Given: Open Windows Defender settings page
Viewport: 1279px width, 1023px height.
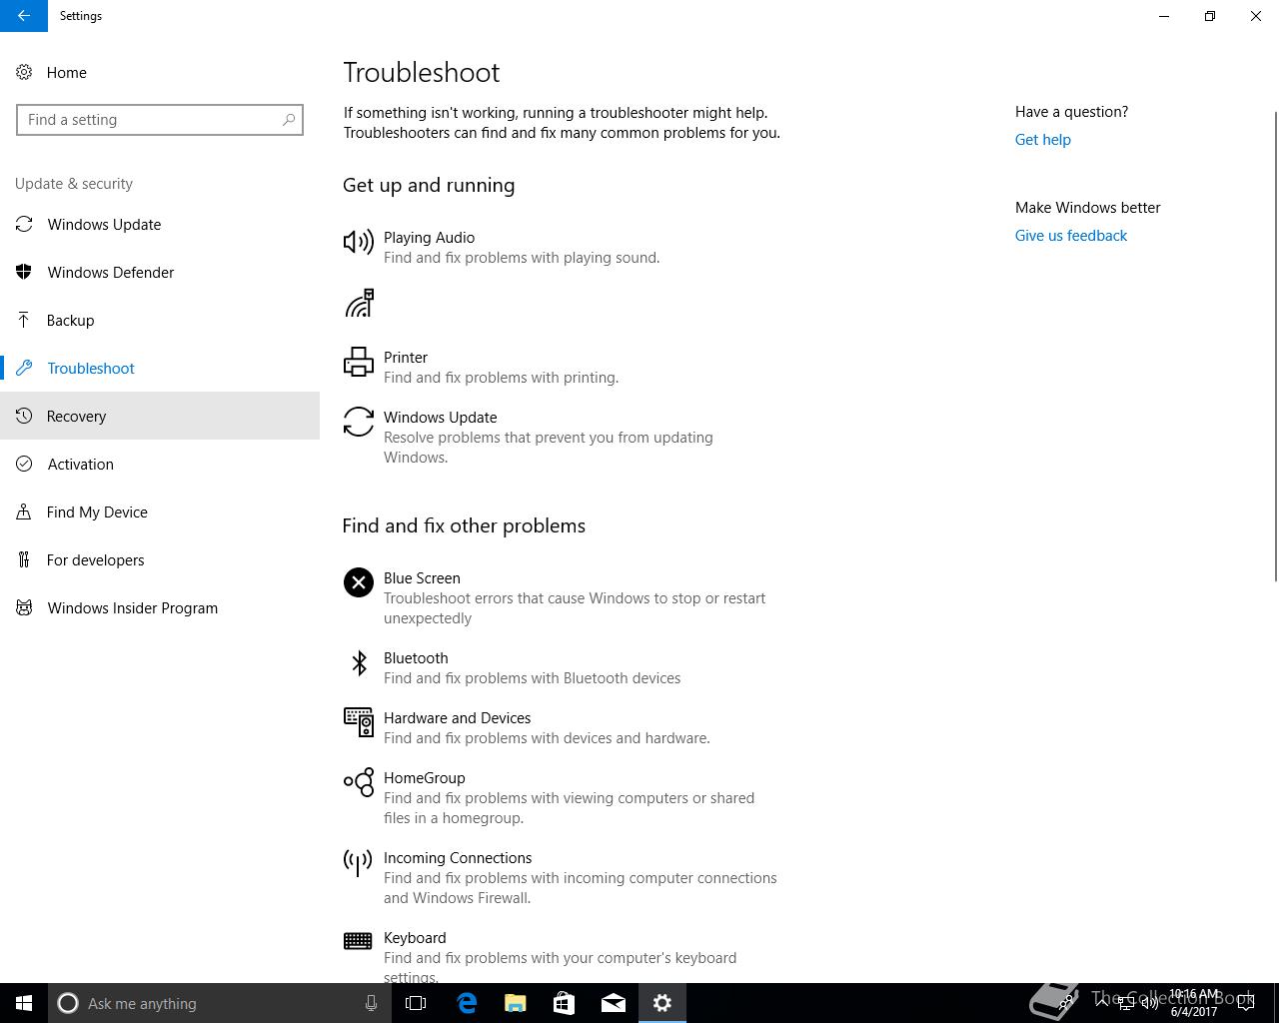Looking at the screenshot, I should 160,272.
